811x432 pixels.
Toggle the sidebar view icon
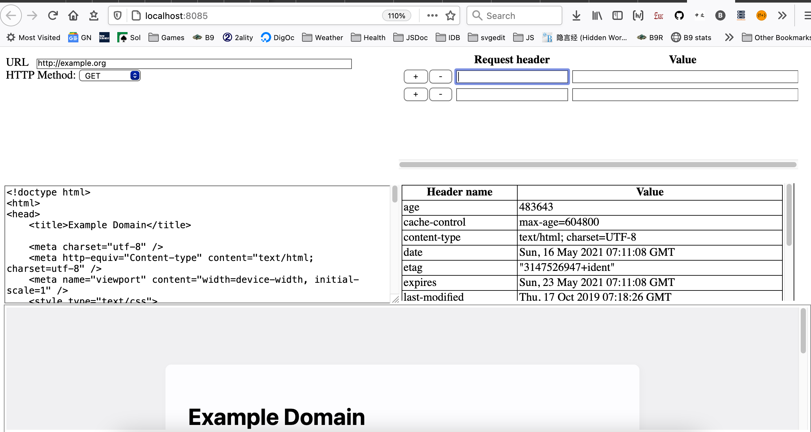(x=618, y=15)
